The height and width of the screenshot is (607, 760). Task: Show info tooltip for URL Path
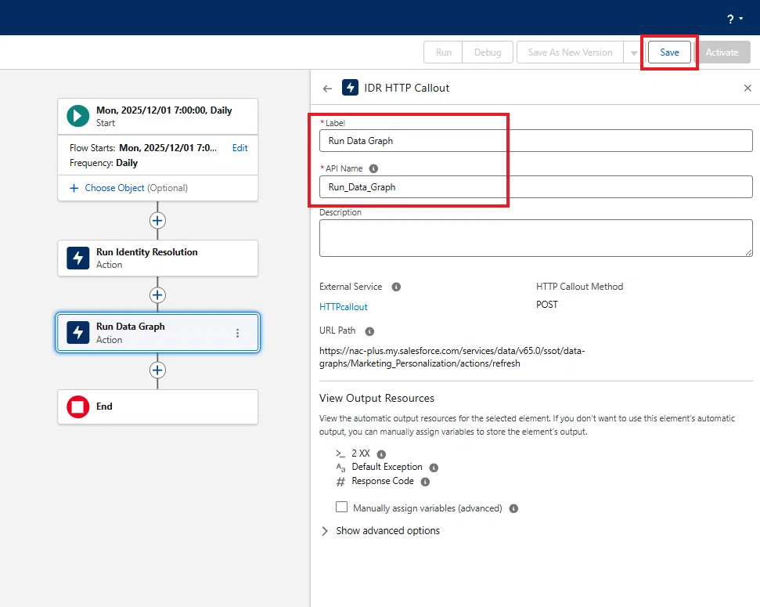[x=369, y=331]
